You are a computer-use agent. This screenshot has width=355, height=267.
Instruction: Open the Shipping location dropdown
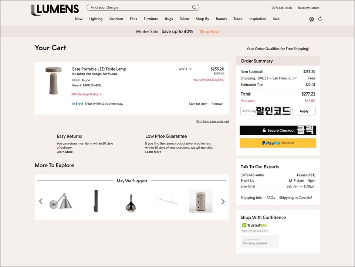[x=277, y=78]
